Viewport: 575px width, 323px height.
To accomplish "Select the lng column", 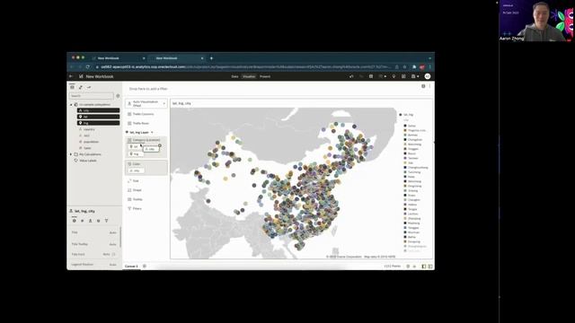I will click(x=98, y=123).
